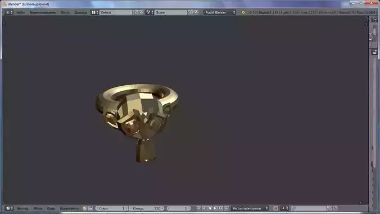Screen dimensions: 380x214
Task: Click the Старт start frame field
Action: [111, 208]
